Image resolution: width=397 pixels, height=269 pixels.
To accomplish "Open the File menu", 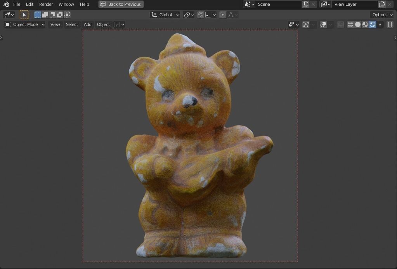I will click(17, 4).
